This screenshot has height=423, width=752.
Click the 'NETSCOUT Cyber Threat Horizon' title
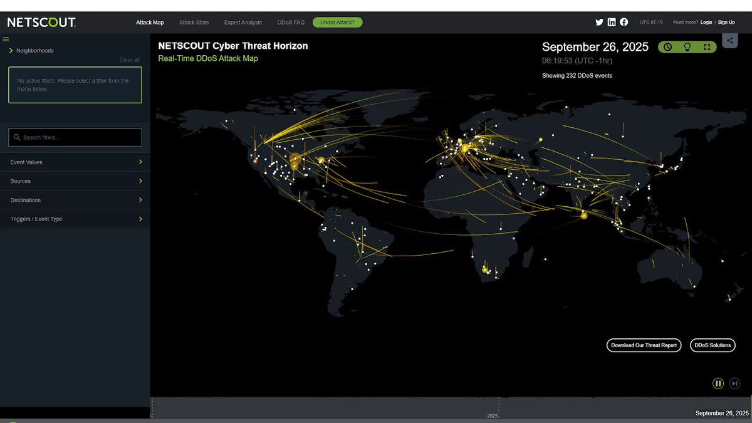click(233, 46)
